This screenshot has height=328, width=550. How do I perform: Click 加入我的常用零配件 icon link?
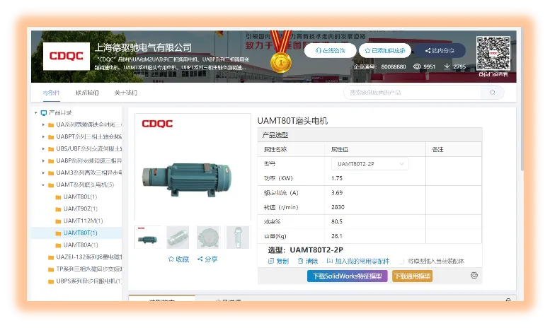click(330, 262)
